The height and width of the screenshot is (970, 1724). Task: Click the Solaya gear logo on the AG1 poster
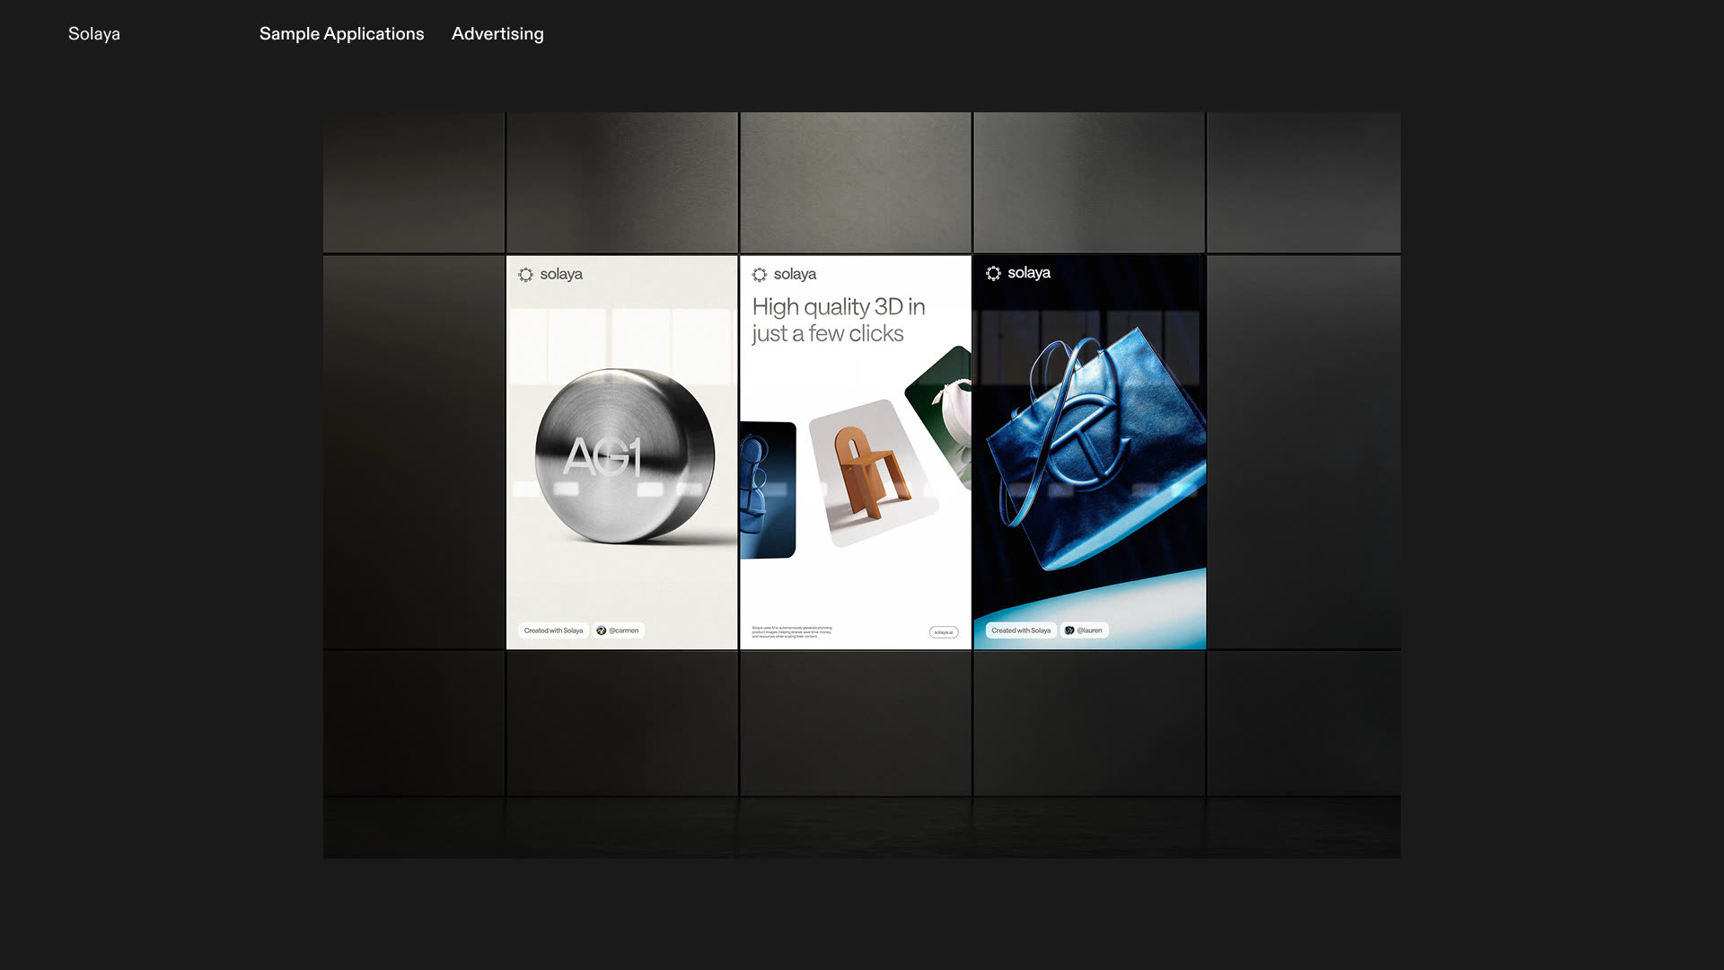pyautogui.click(x=526, y=274)
